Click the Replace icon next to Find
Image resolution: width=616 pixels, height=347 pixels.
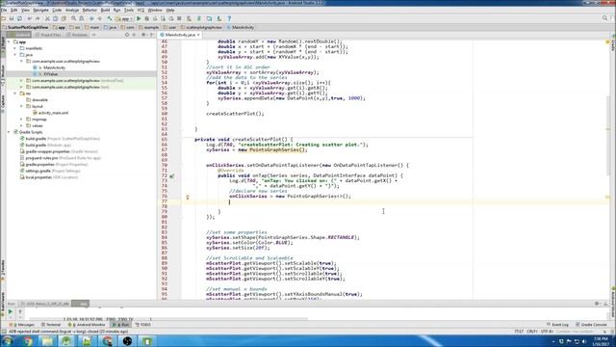(x=82, y=18)
